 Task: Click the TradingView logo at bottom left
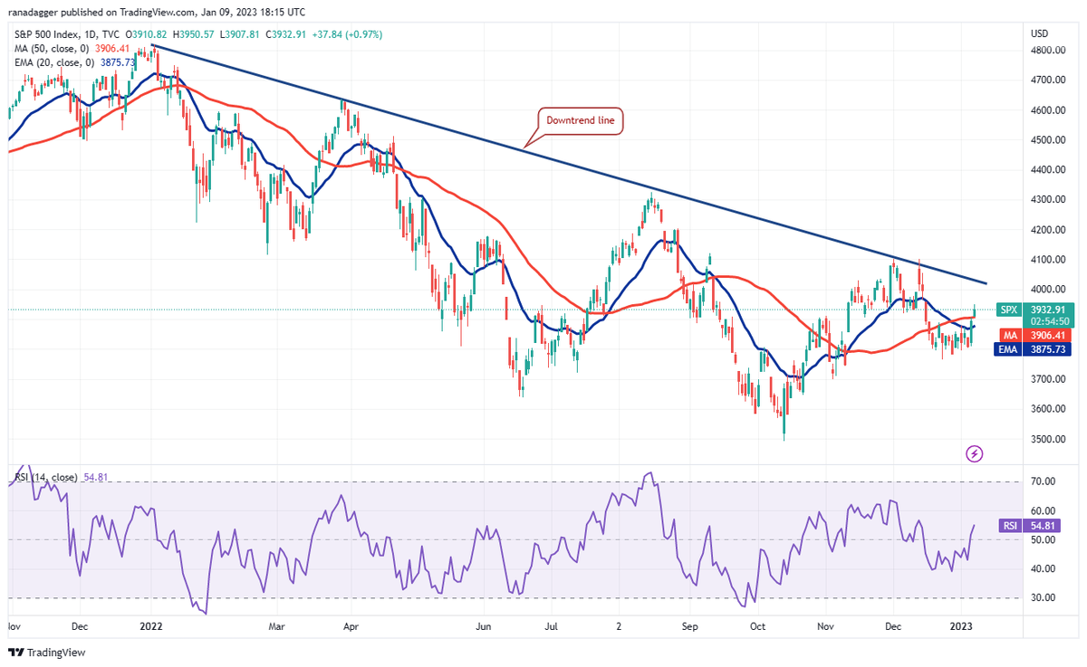45,653
